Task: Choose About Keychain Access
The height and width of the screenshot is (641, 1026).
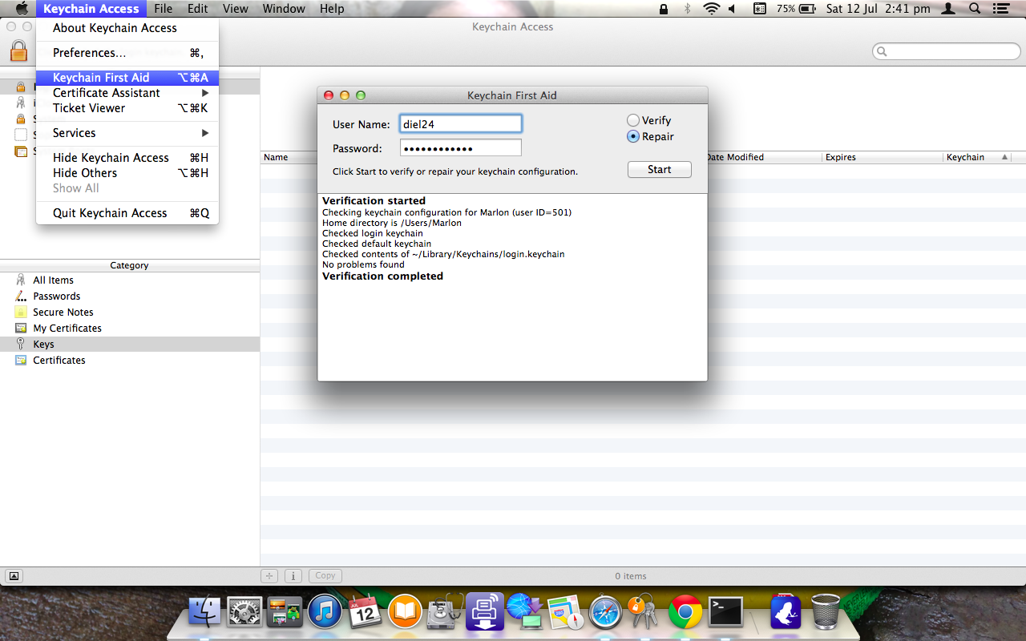Action: tap(127, 28)
